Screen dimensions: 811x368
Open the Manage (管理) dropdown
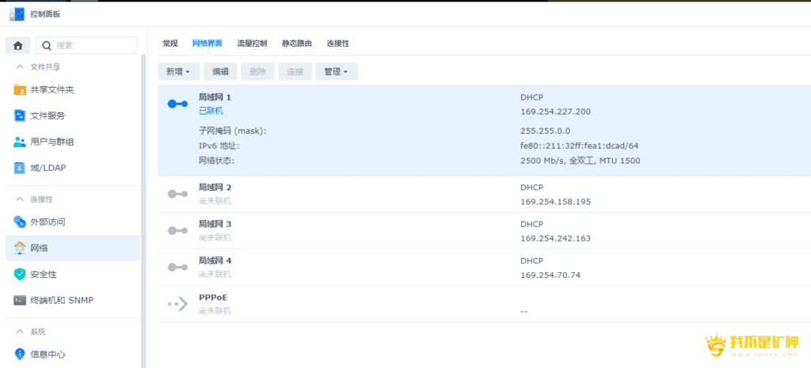337,71
